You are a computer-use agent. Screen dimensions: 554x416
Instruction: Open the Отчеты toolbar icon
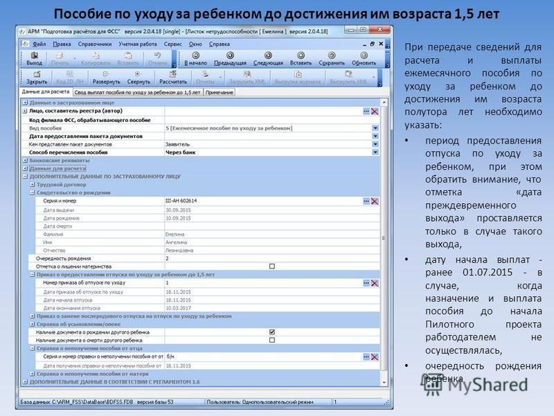[205, 77]
